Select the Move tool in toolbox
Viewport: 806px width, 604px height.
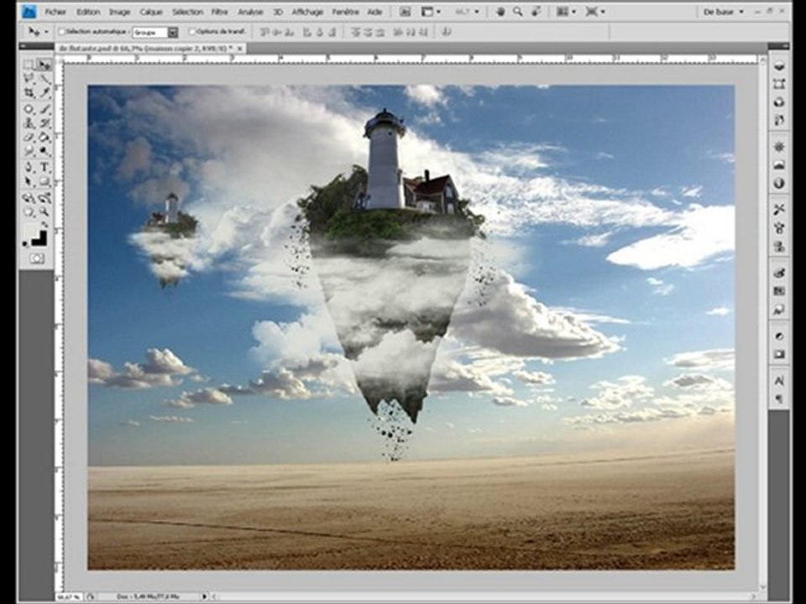44,65
